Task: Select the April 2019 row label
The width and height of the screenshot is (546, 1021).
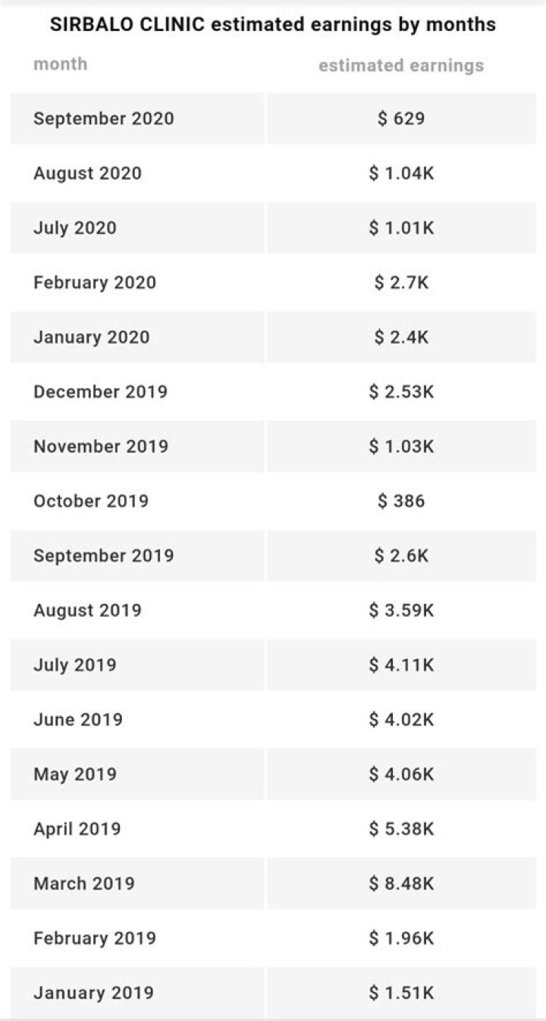Action: click(x=77, y=828)
